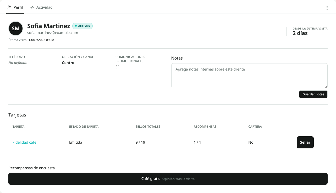
Task: Click the CARTERA column header
Action: tap(255, 127)
